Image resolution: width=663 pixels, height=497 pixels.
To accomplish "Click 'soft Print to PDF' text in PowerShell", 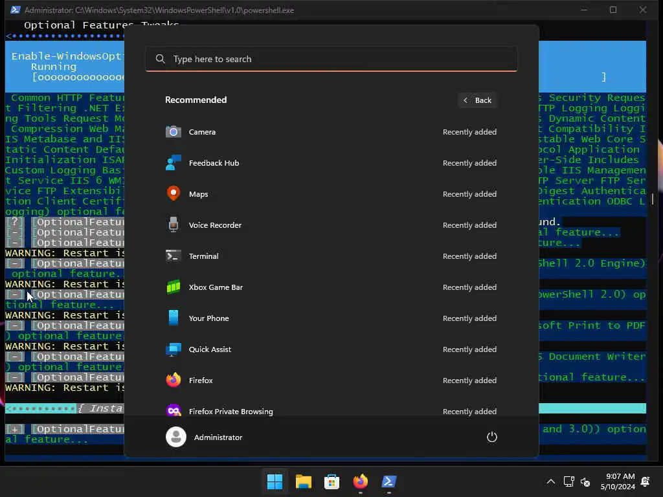I will pyautogui.click(x=592, y=326).
